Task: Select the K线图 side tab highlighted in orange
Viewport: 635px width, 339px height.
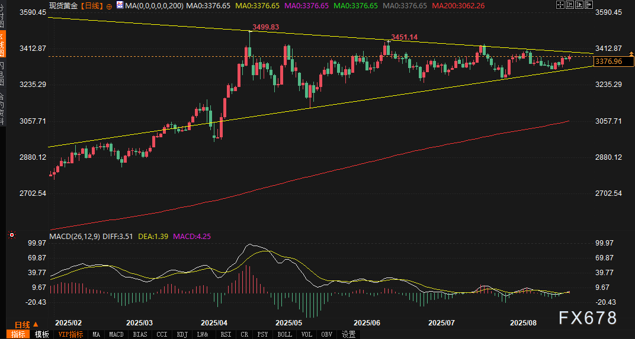Action: (2, 43)
